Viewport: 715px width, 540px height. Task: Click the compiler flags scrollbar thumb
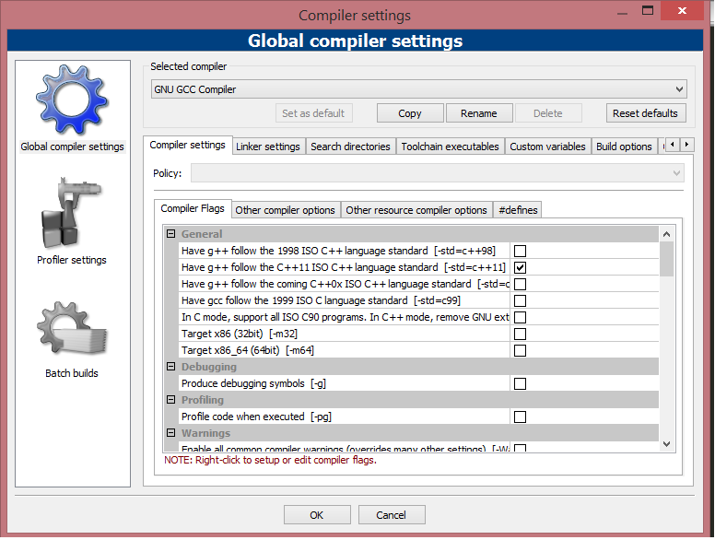click(666, 259)
